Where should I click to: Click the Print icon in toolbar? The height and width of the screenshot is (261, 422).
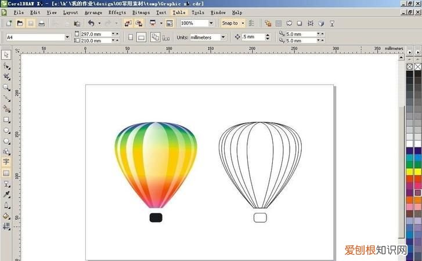[41, 23]
